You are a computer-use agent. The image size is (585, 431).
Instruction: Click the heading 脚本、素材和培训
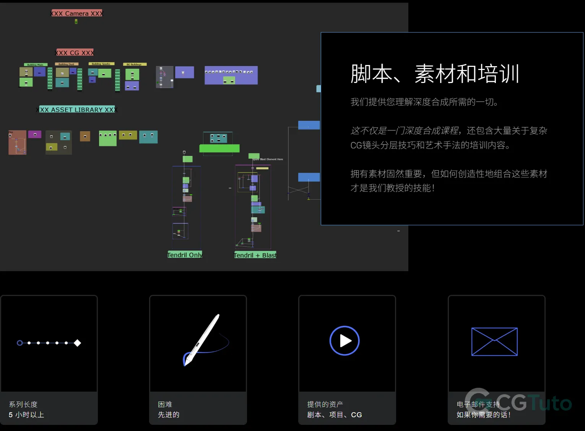(x=435, y=74)
